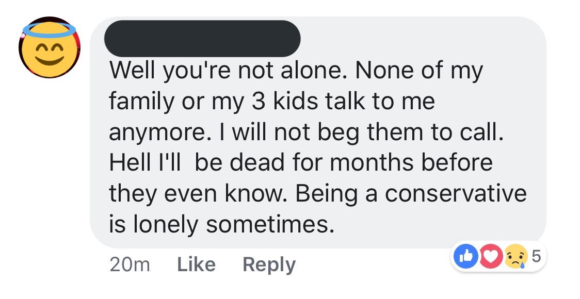Click the line "Hell I'll be dead for months before"
Screen dimensions: 580x299
301,162
